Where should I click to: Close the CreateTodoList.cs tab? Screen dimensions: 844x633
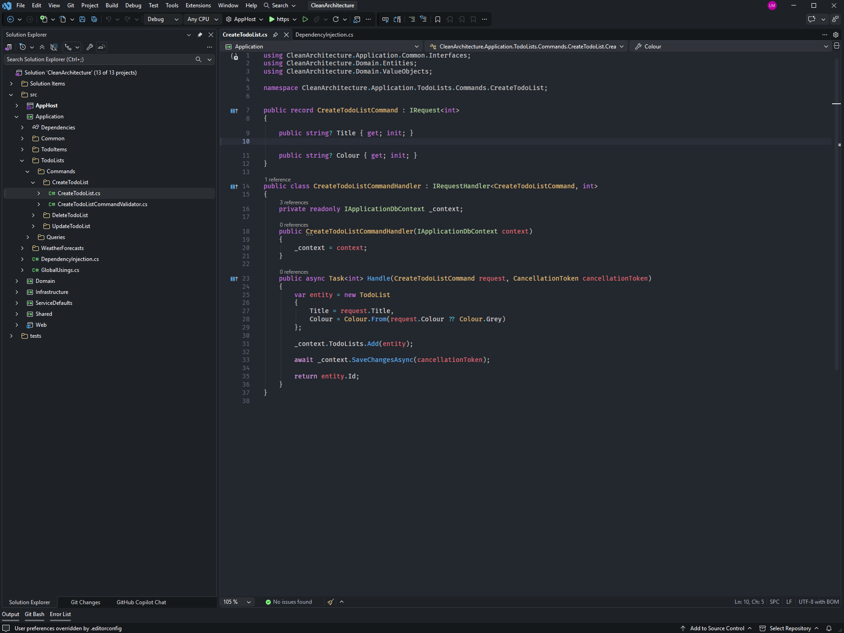click(x=286, y=35)
